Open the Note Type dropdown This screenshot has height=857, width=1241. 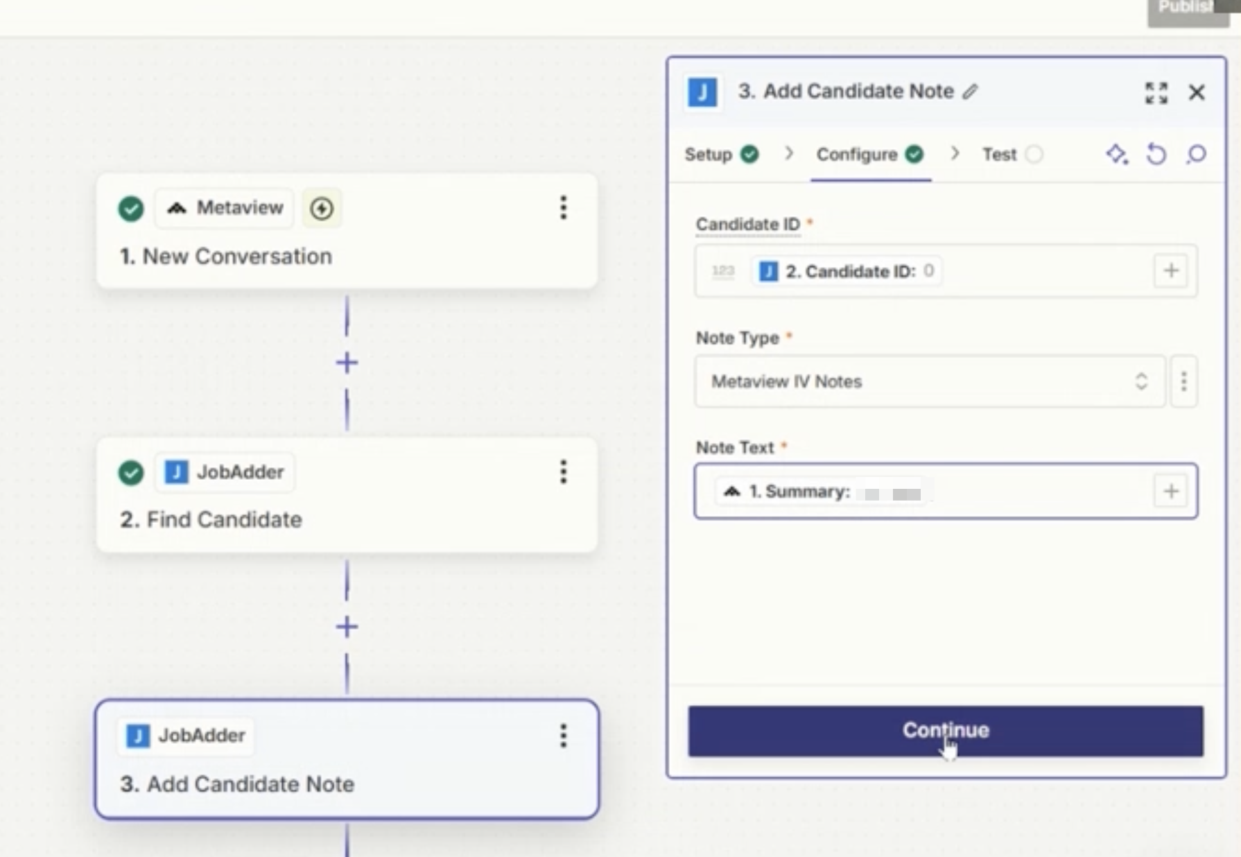(929, 381)
